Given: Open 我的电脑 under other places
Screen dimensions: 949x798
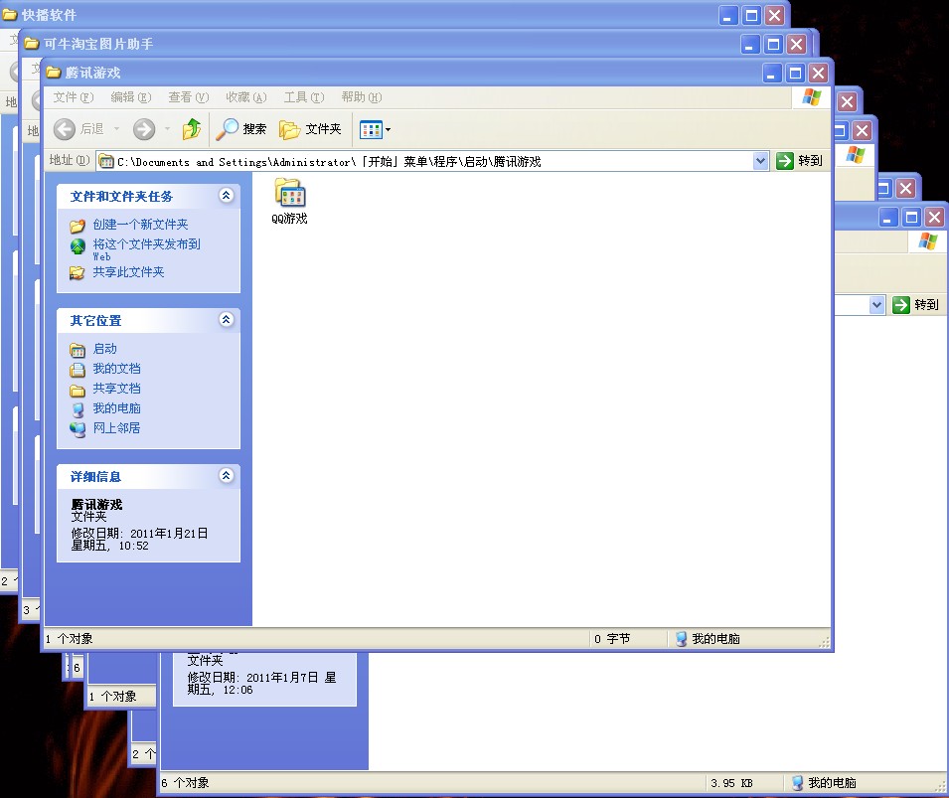Looking at the screenshot, I should click(117, 408).
